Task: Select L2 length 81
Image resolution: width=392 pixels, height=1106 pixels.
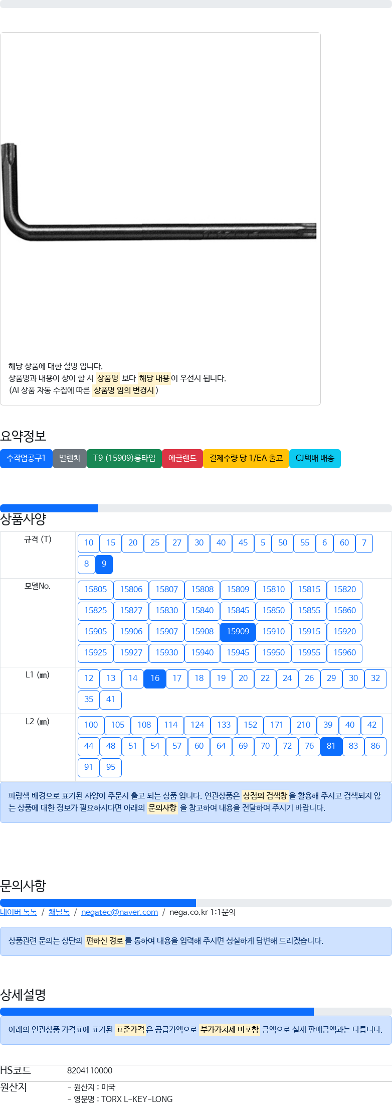Action: click(331, 747)
